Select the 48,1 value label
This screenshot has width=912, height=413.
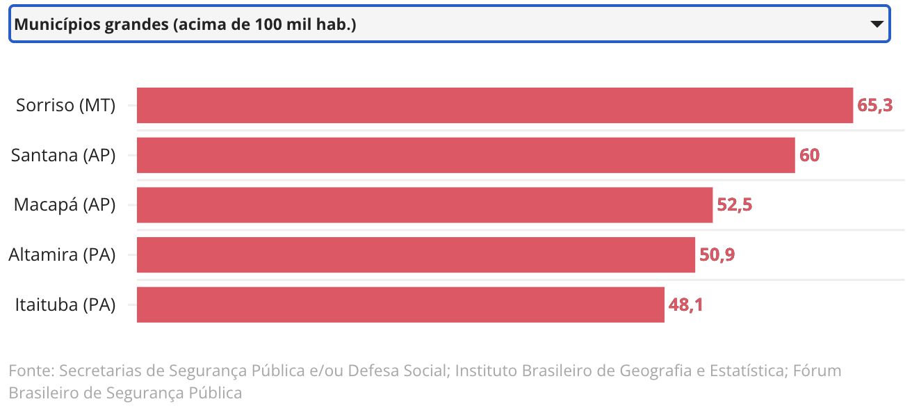tap(685, 305)
